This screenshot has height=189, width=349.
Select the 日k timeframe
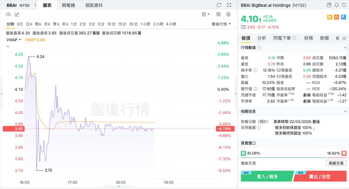click(29, 24)
